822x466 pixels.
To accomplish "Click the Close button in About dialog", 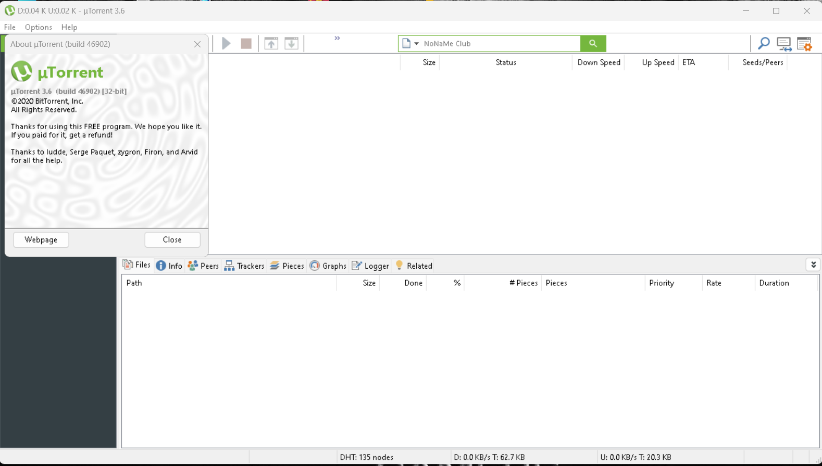I will [x=172, y=240].
